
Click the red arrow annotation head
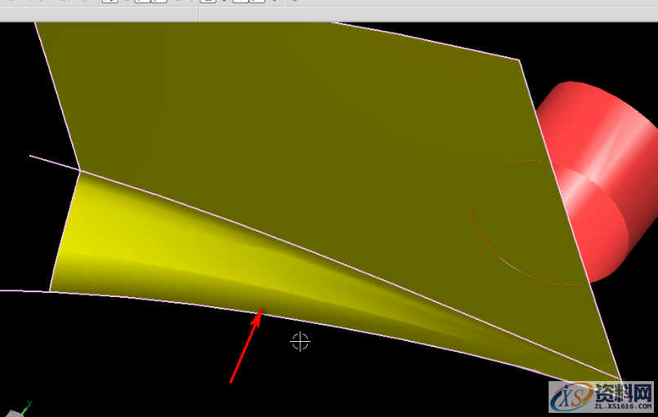pyautogui.click(x=260, y=313)
